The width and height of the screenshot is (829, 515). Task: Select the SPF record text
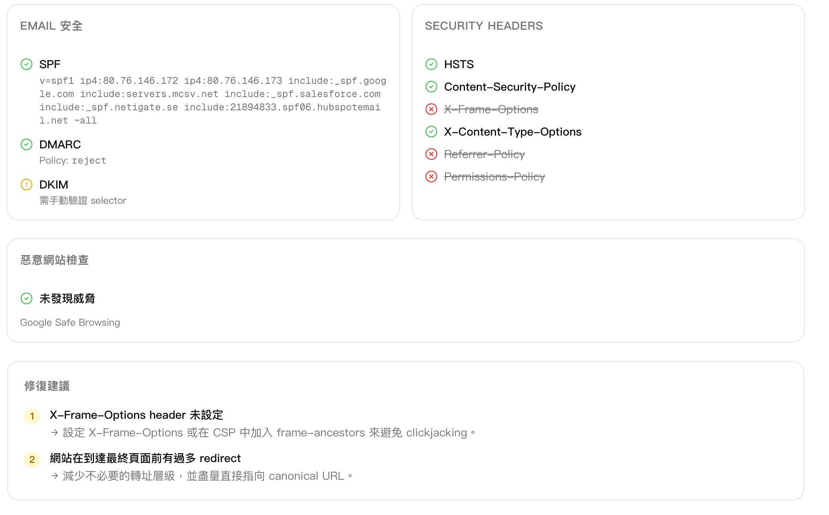(212, 101)
